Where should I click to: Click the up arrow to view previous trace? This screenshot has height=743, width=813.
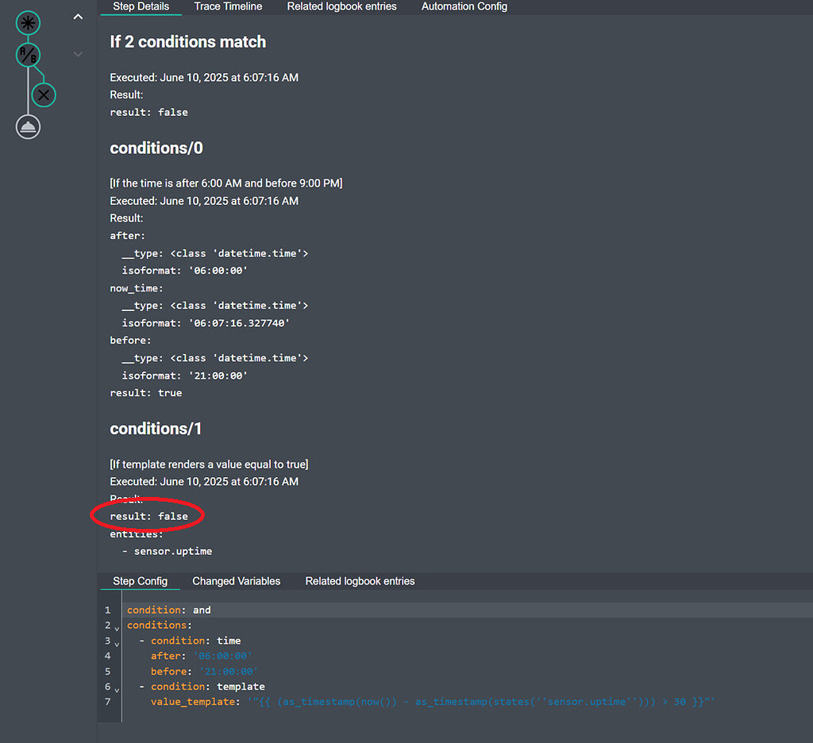pos(77,16)
